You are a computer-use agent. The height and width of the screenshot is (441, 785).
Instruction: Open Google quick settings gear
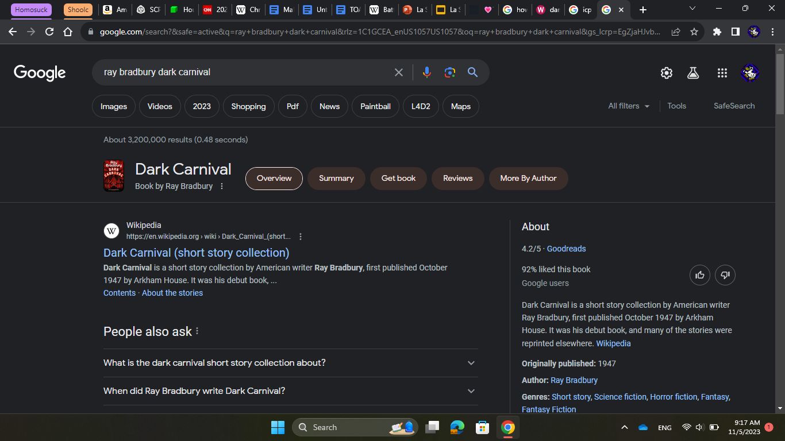(666, 73)
